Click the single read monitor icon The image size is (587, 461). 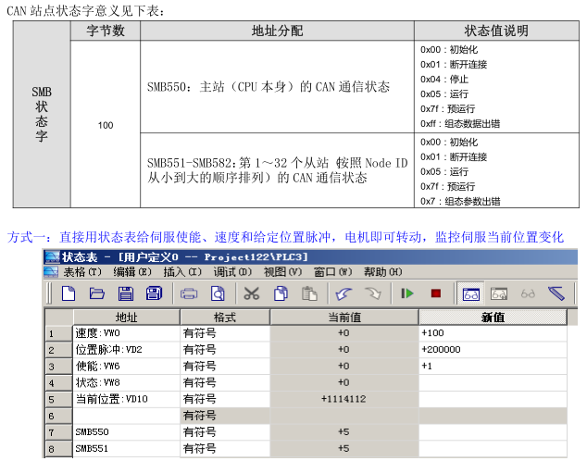(x=499, y=293)
